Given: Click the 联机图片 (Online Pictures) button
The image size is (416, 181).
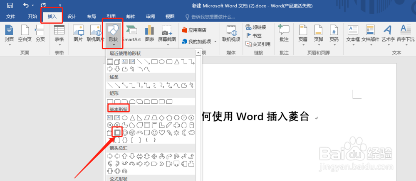Looking at the screenshot, I should (x=96, y=34).
